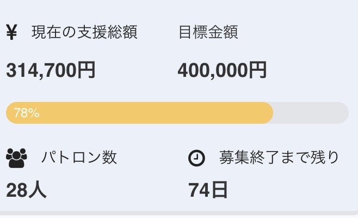Screen dimensions: 358x218
Task: Click the 314,700円 total amount
Action: (51, 70)
